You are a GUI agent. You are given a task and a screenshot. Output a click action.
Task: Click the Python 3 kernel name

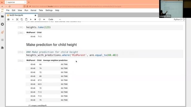tap(178, 19)
